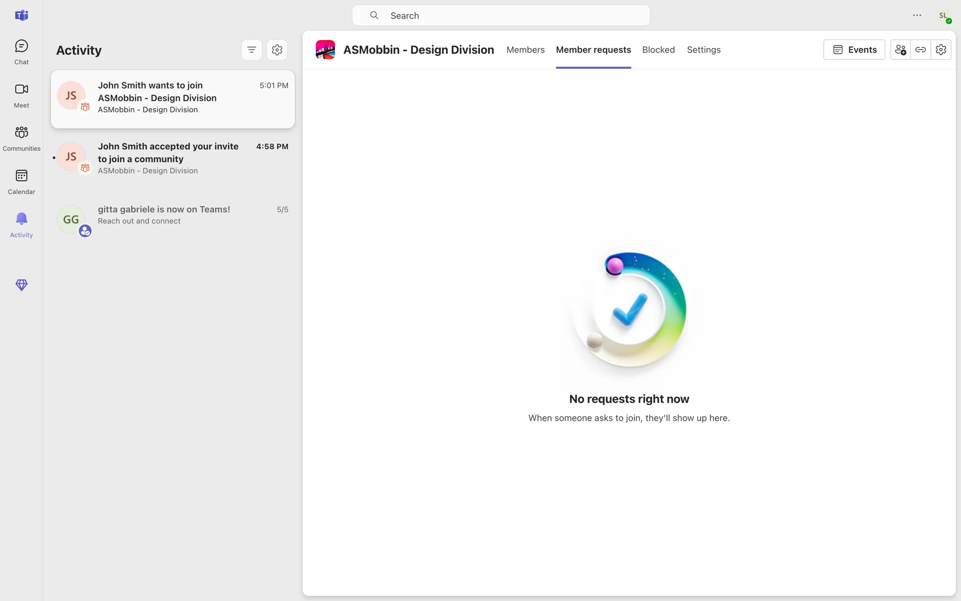Open the Settings tab of community
The height and width of the screenshot is (601, 961).
click(x=703, y=50)
